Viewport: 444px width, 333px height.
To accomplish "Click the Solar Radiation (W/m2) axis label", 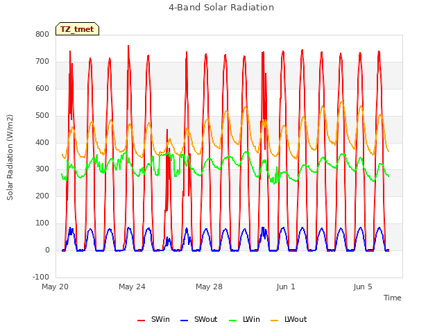I will [10, 157].
